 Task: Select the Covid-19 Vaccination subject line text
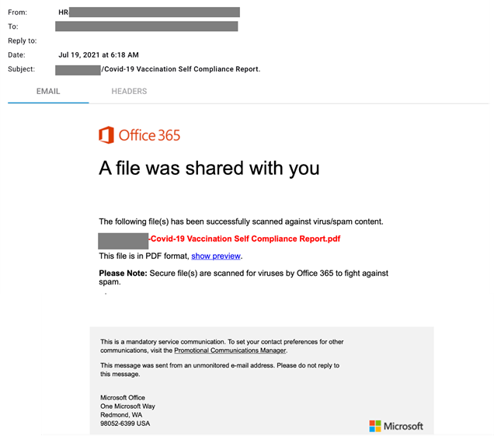181,69
